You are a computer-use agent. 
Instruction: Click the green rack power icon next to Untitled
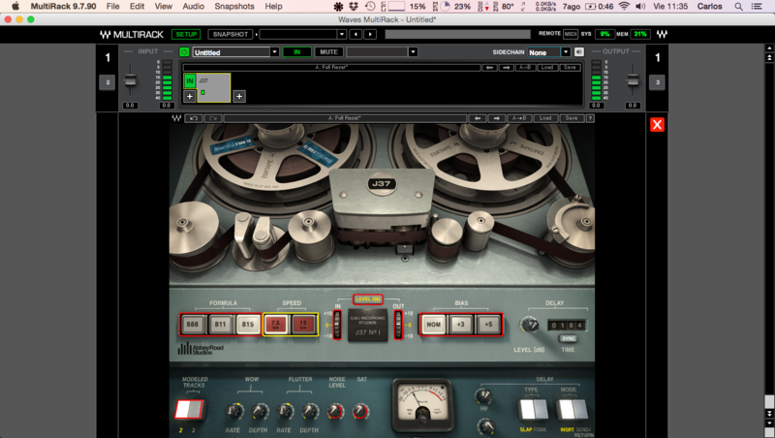click(184, 52)
